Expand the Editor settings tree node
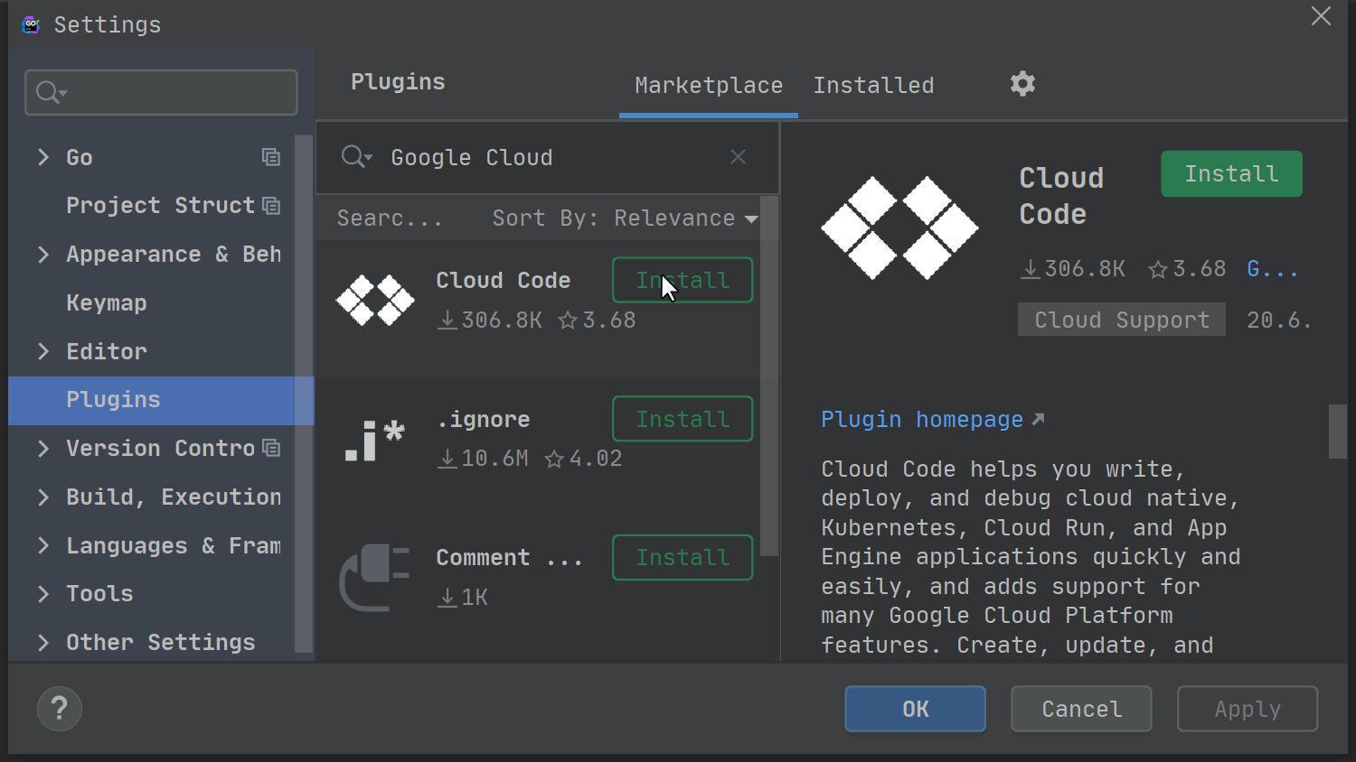The height and width of the screenshot is (762, 1356). [42, 351]
